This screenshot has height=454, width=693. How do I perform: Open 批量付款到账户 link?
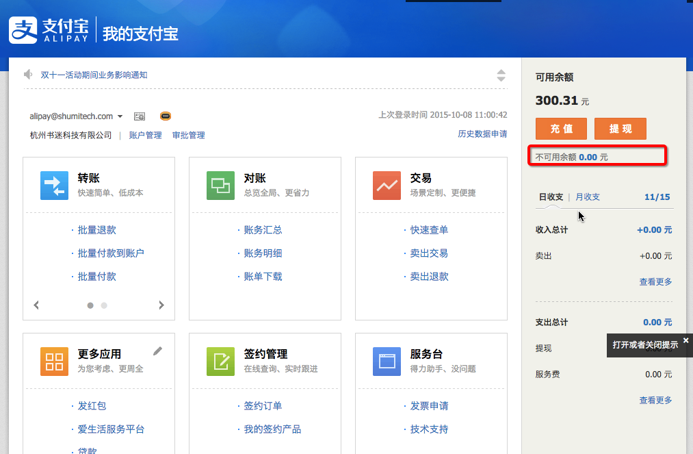(111, 253)
